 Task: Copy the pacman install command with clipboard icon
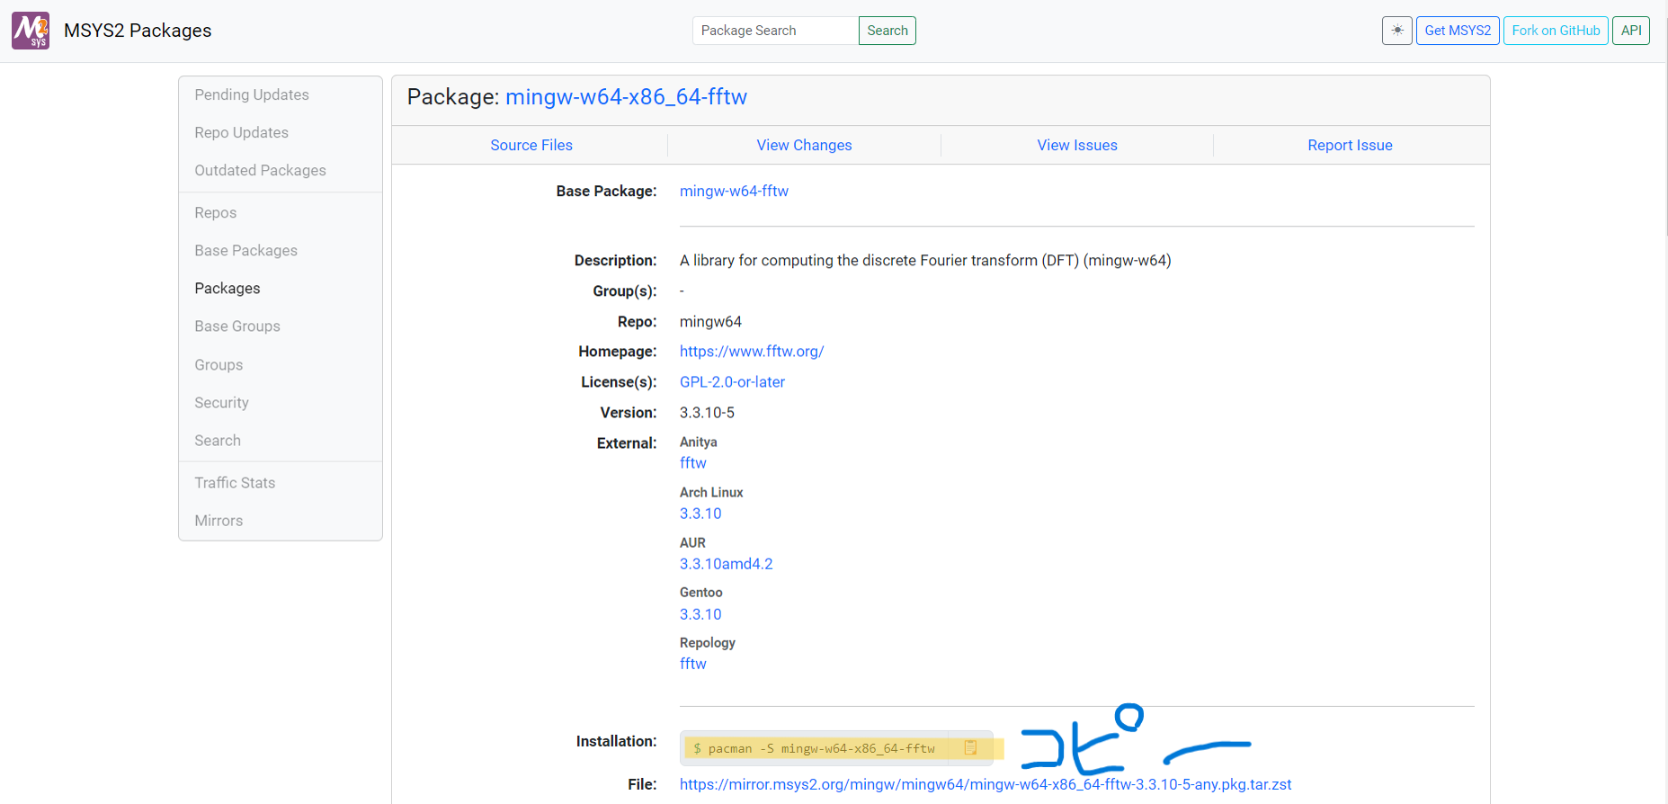click(970, 747)
